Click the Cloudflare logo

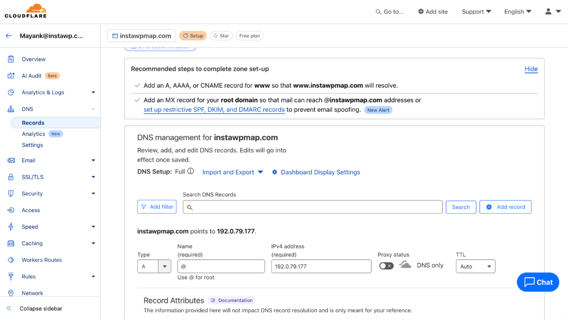tap(25, 11)
